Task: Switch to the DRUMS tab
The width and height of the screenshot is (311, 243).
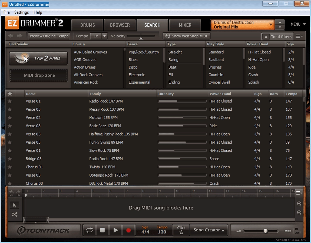Action: pos(87,25)
